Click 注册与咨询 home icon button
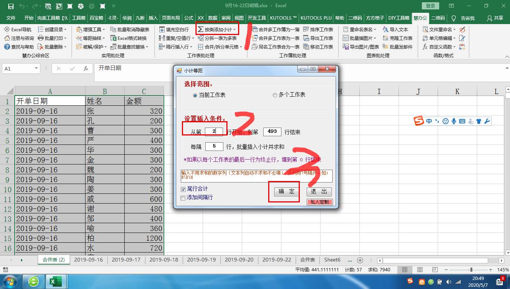Screen dimensions: 510x289 19,38
